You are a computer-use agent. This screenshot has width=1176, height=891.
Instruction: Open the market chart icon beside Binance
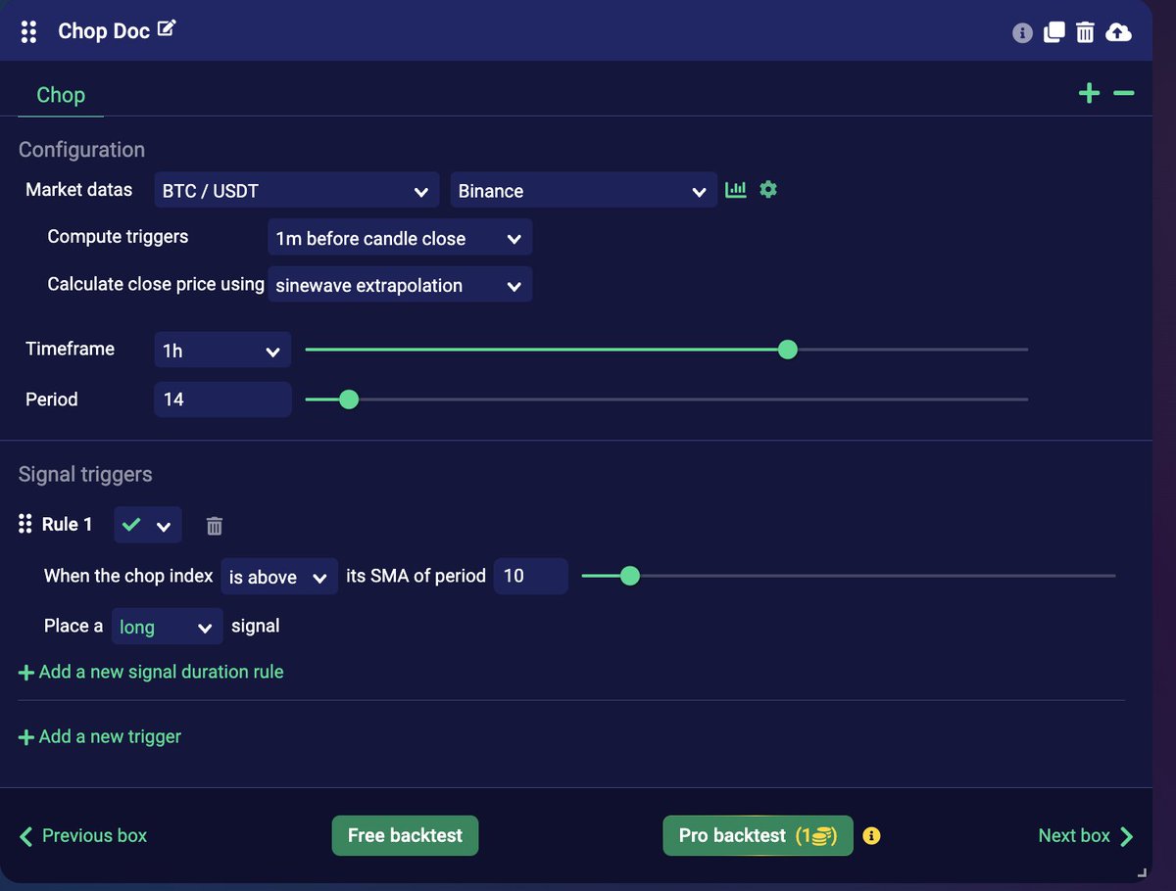735,189
